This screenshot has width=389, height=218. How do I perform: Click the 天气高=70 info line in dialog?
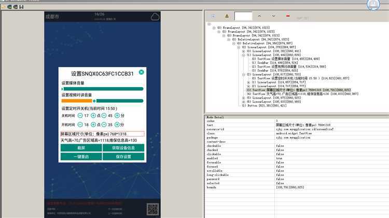coord(99,140)
